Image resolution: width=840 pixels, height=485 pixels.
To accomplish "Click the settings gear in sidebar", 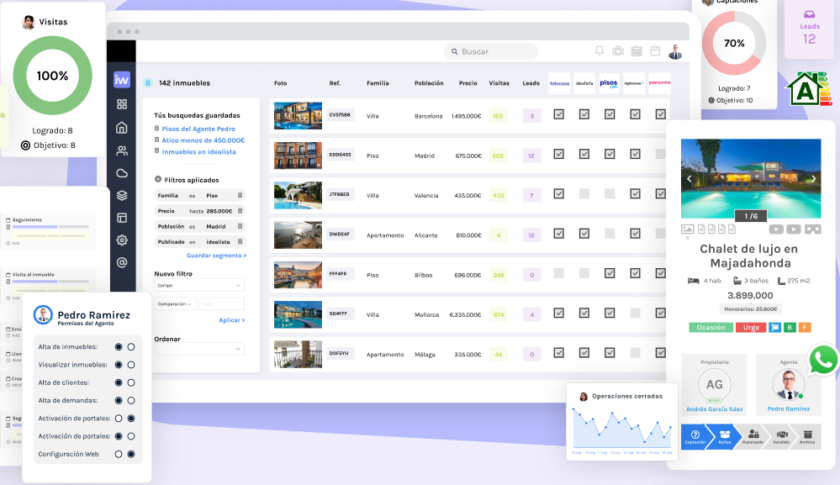I will pos(122,240).
